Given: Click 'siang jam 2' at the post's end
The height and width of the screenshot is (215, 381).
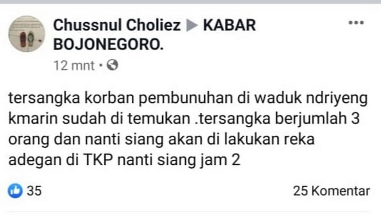Looking at the screenshot, I should pos(199,160).
